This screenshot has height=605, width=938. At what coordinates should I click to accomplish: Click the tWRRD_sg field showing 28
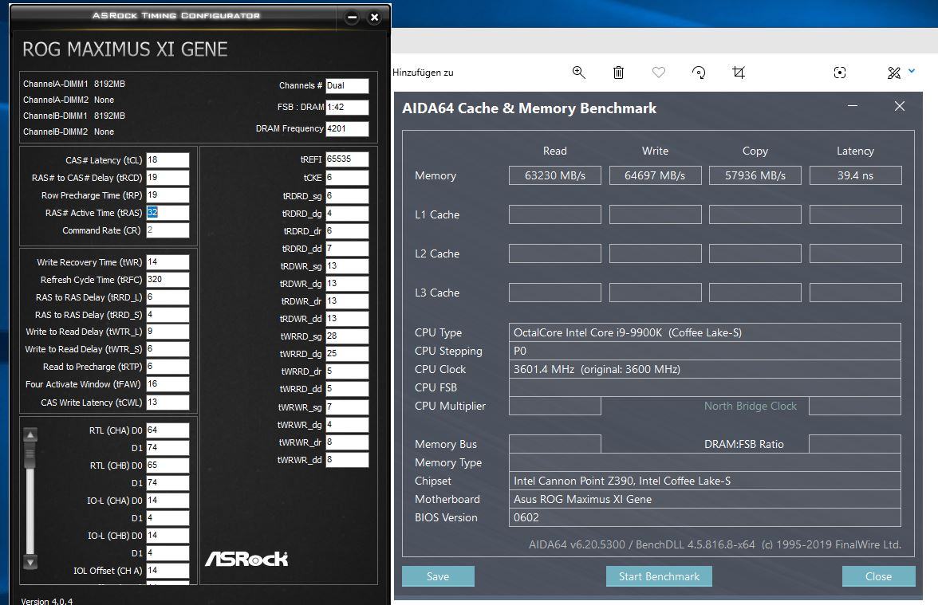coord(347,336)
